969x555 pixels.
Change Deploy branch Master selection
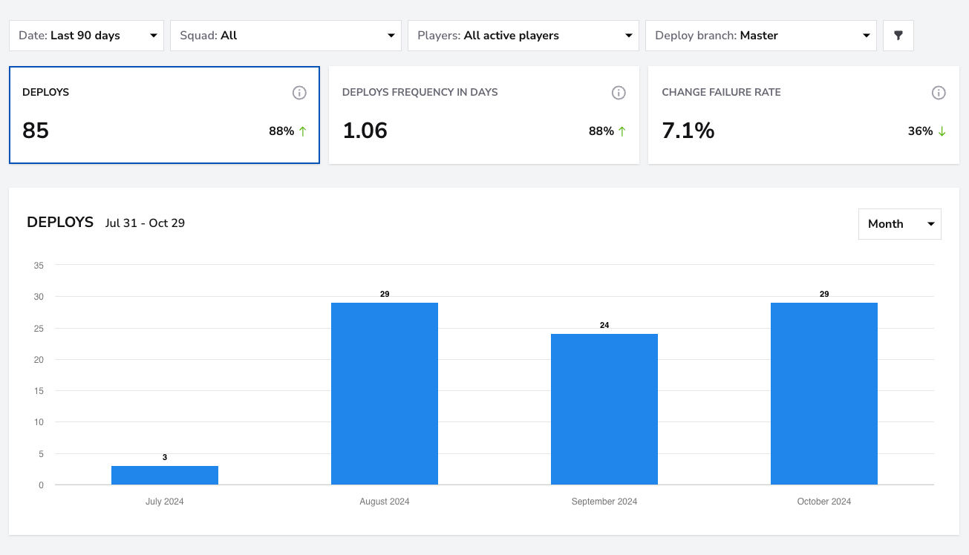coord(761,36)
